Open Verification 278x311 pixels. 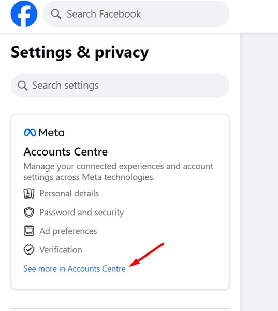point(61,249)
